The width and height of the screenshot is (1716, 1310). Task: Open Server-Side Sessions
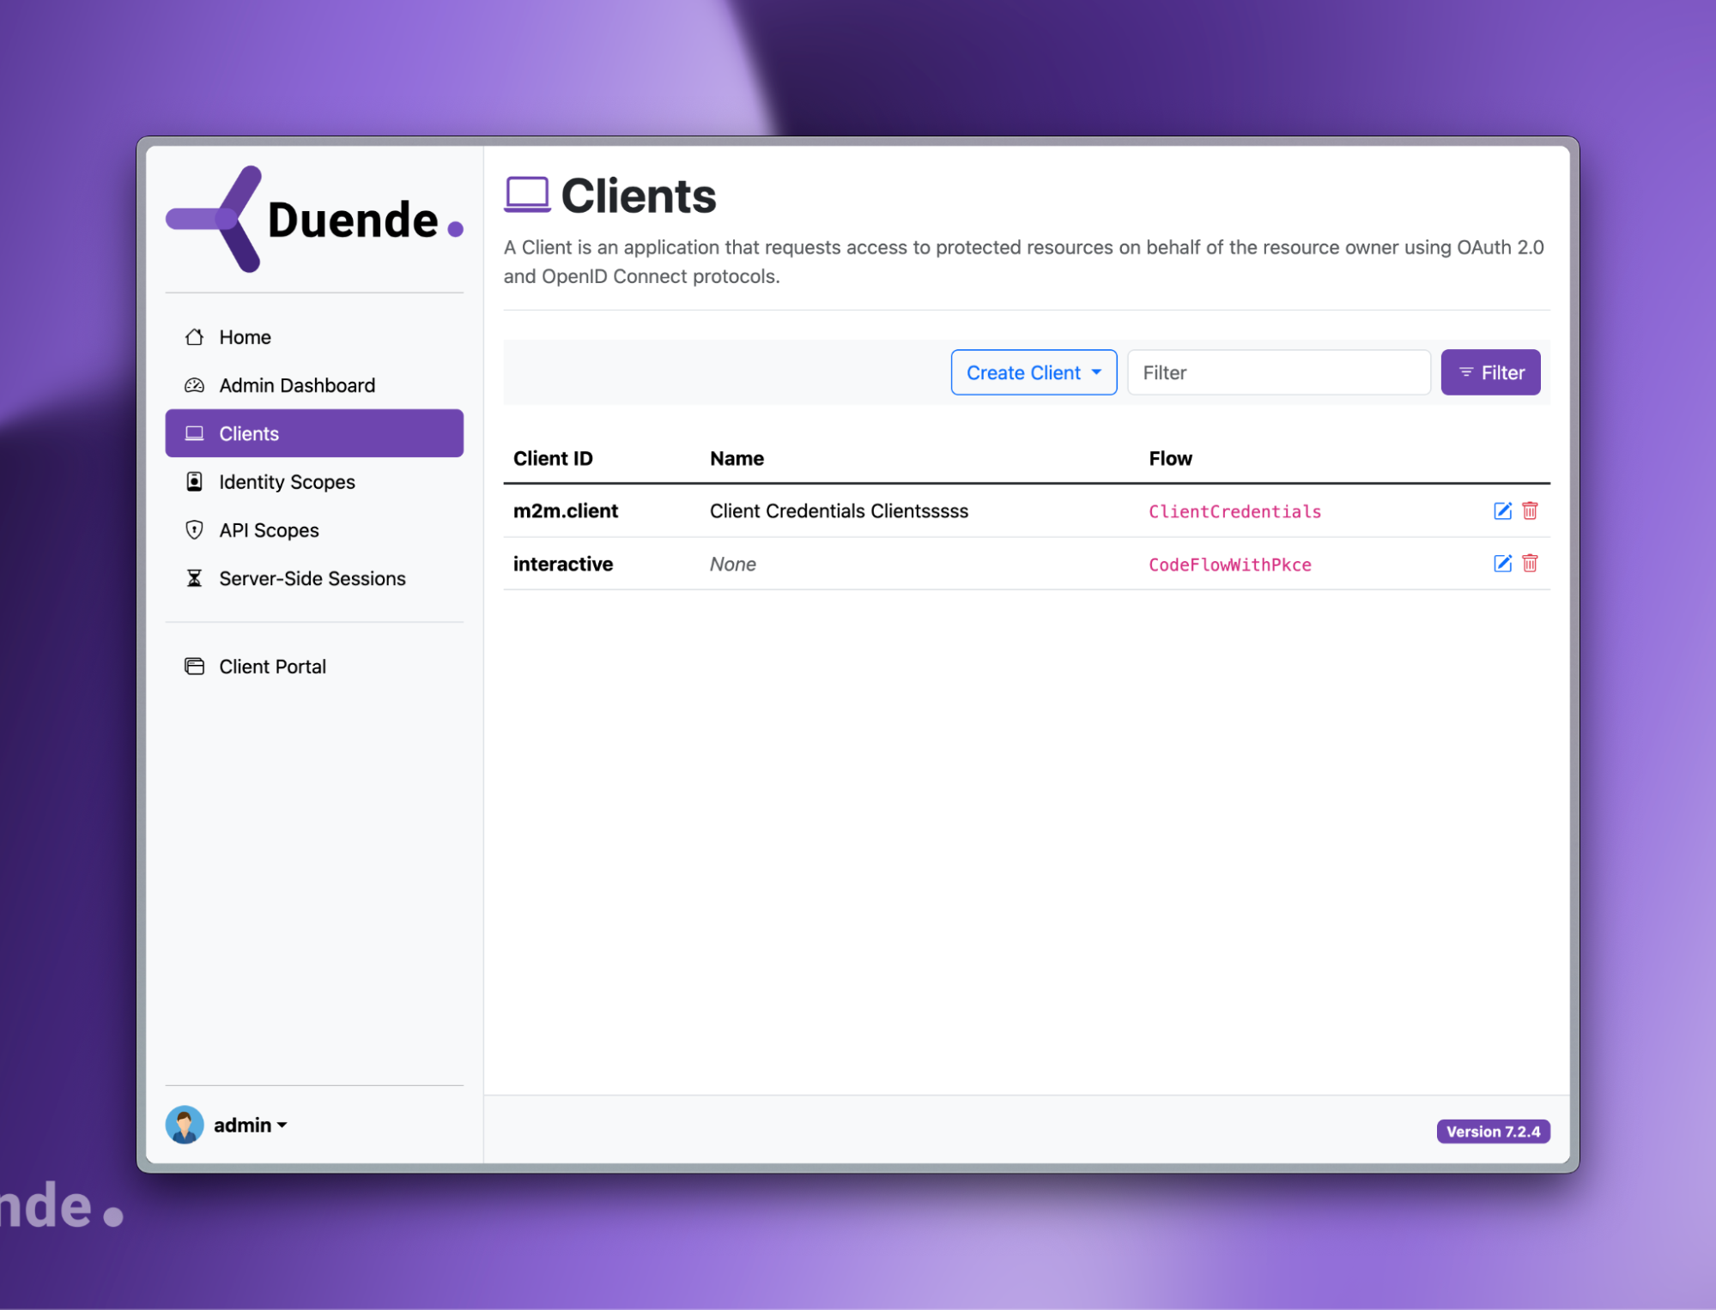314,578
